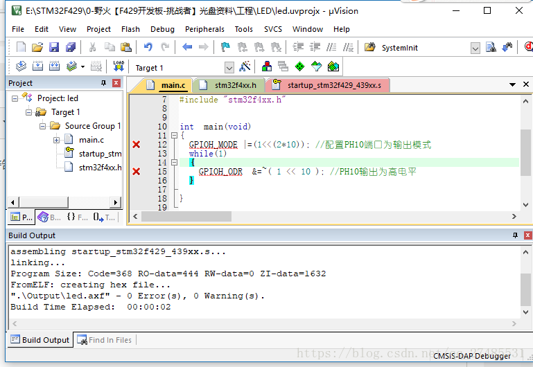Screen dimensions: 533x367
Task: Click the editor horizontal scrollbar thumb
Action: (186, 216)
